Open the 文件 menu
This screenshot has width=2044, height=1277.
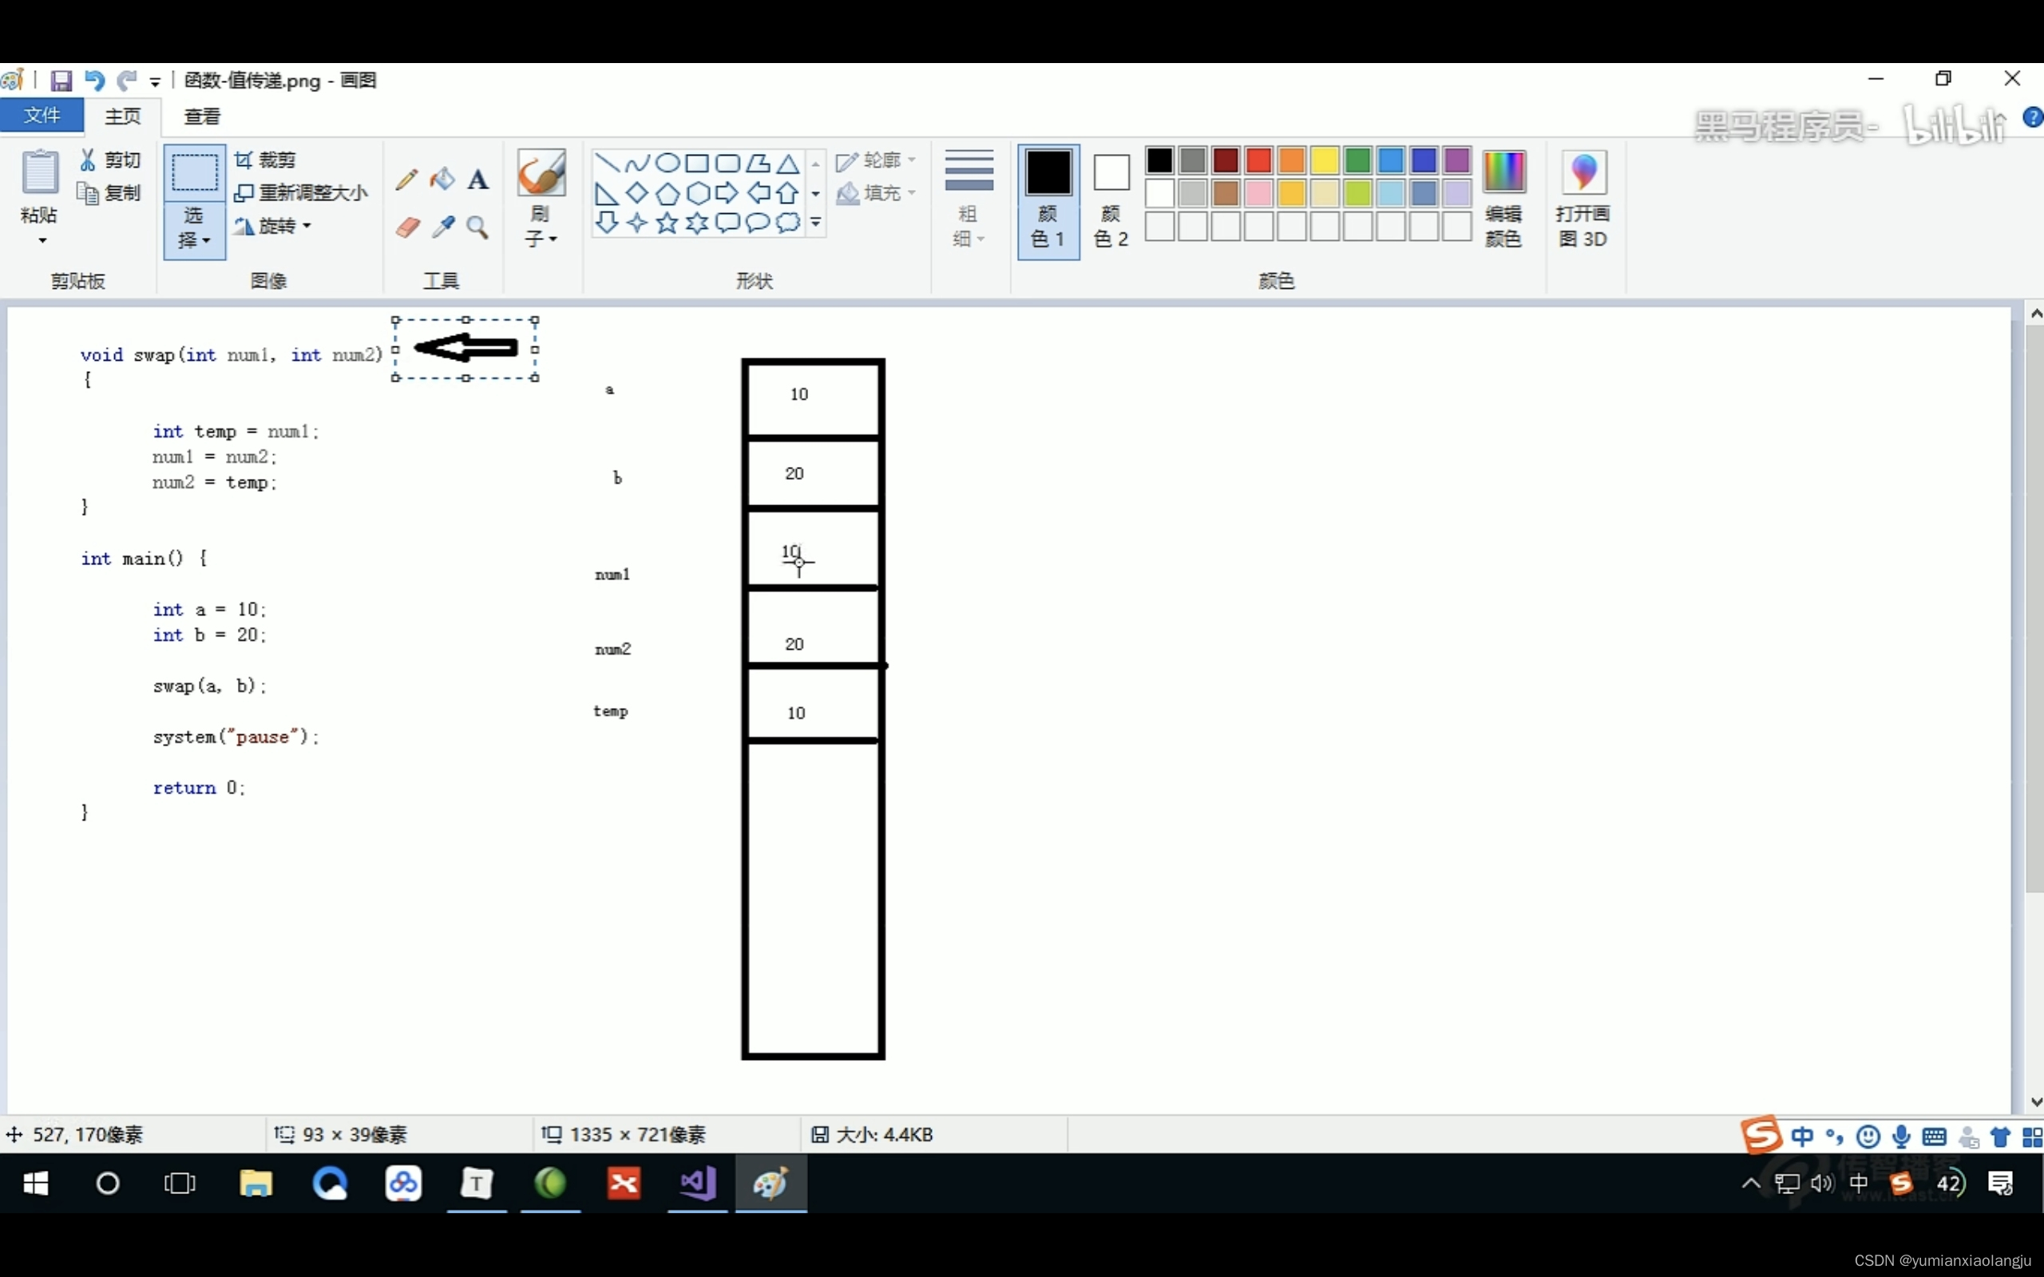pos(42,116)
